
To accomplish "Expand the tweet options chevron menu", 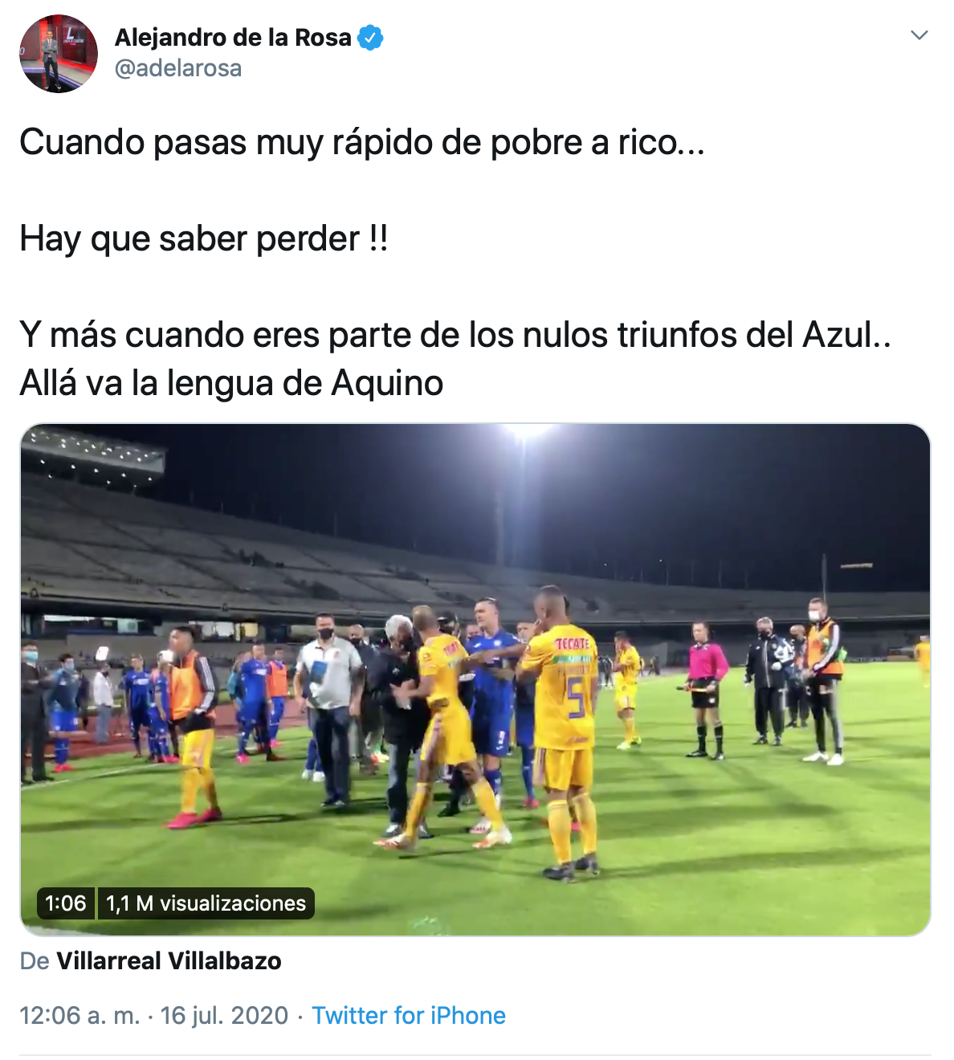I will click(919, 35).
